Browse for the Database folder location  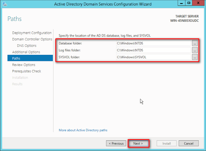195,43
